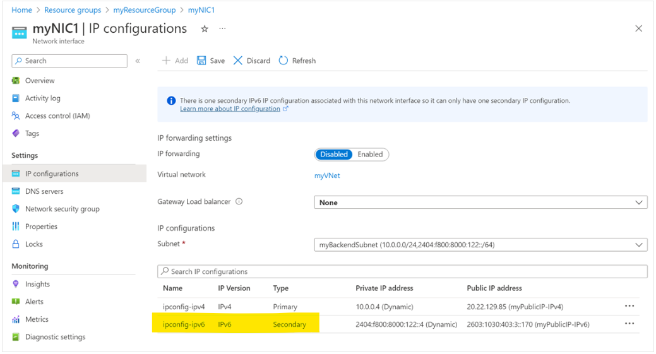Click the Add toolbar button
This screenshot has width=656, height=354.
point(175,61)
